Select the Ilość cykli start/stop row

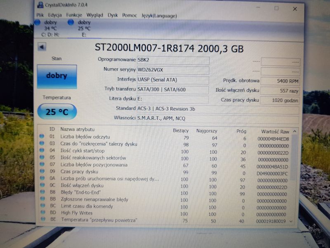coord(165,152)
